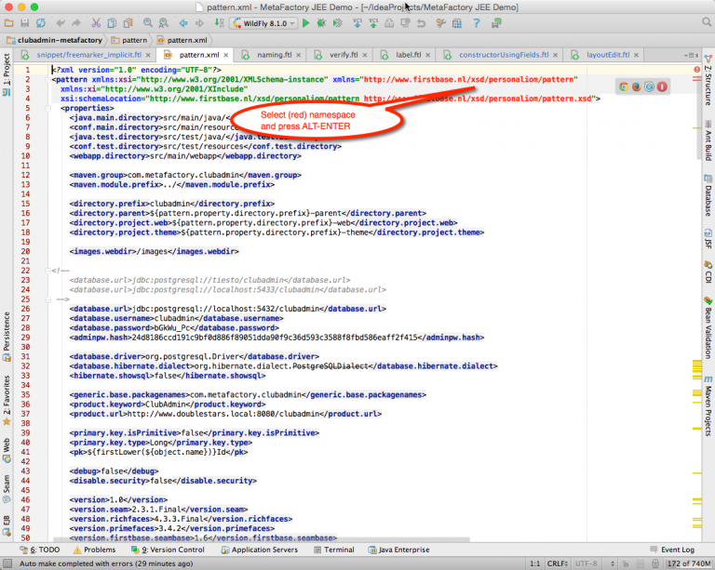Click the Debug bug icon in toolbar
The width and height of the screenshot is (715, 570).
pos(320,22)
